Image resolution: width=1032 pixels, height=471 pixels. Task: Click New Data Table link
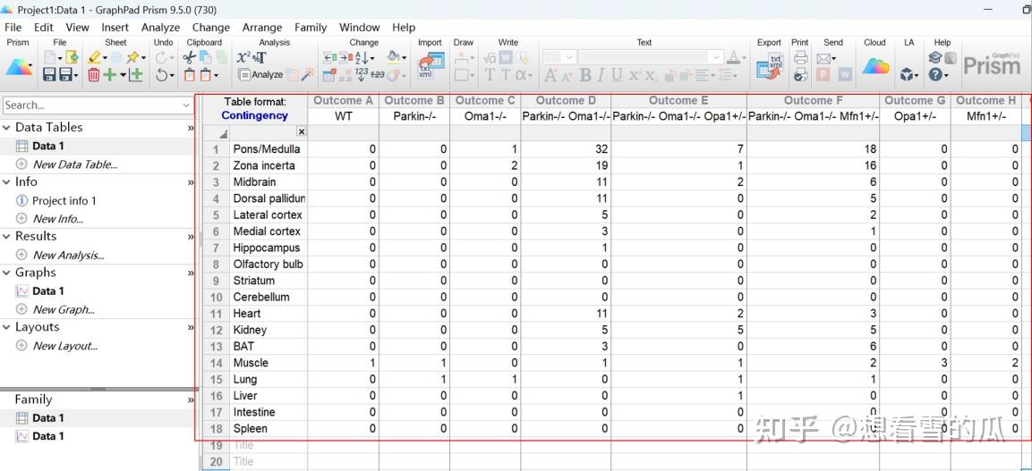[x=74, y=164]
